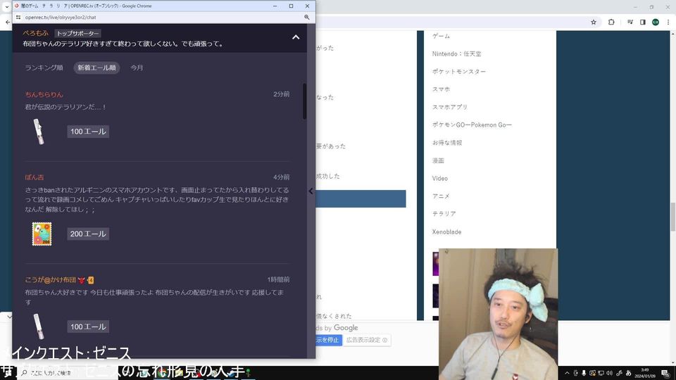This screenshot has height=380, width=676.
Task: Open Chrome media control icon
Action: click(x=630, y=22)
